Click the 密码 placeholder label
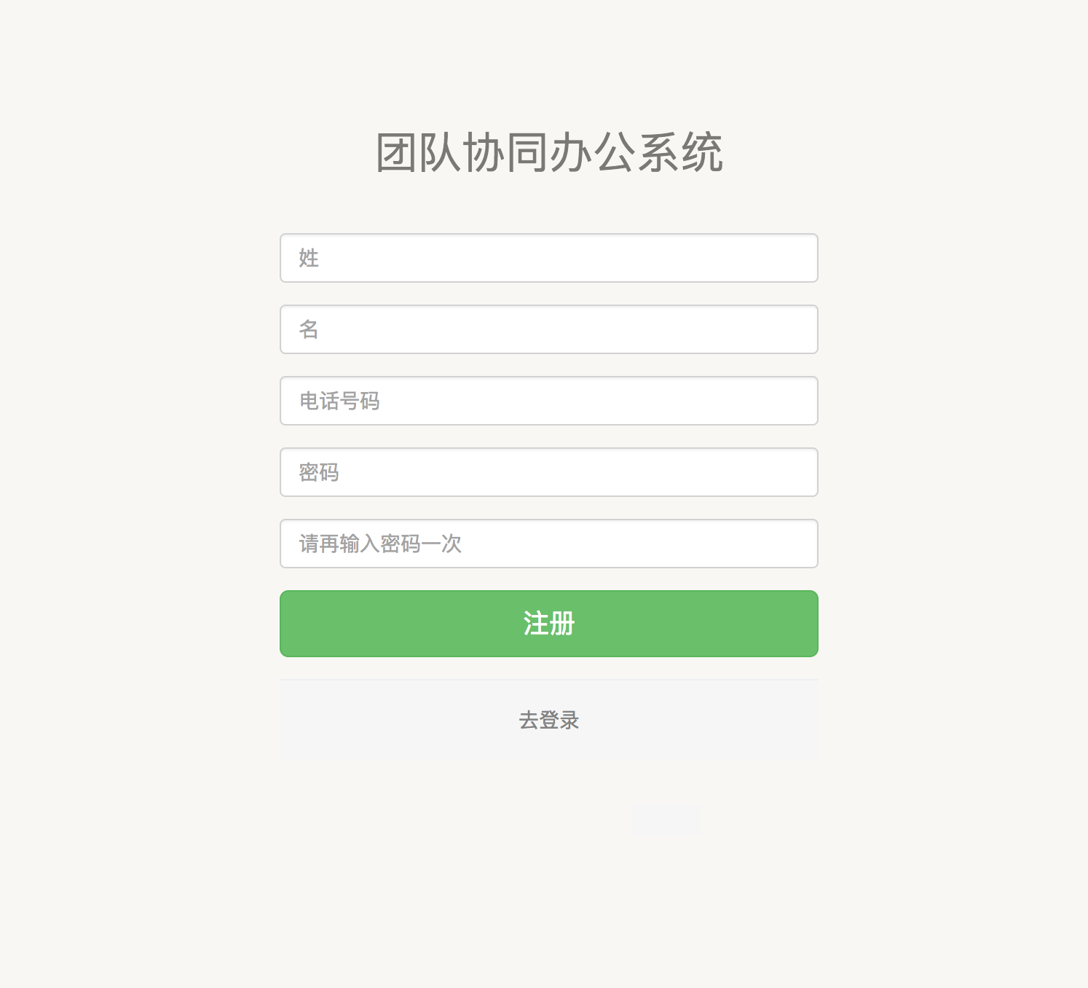This screenshot has width=1088, height=988. tap(319, 472)
